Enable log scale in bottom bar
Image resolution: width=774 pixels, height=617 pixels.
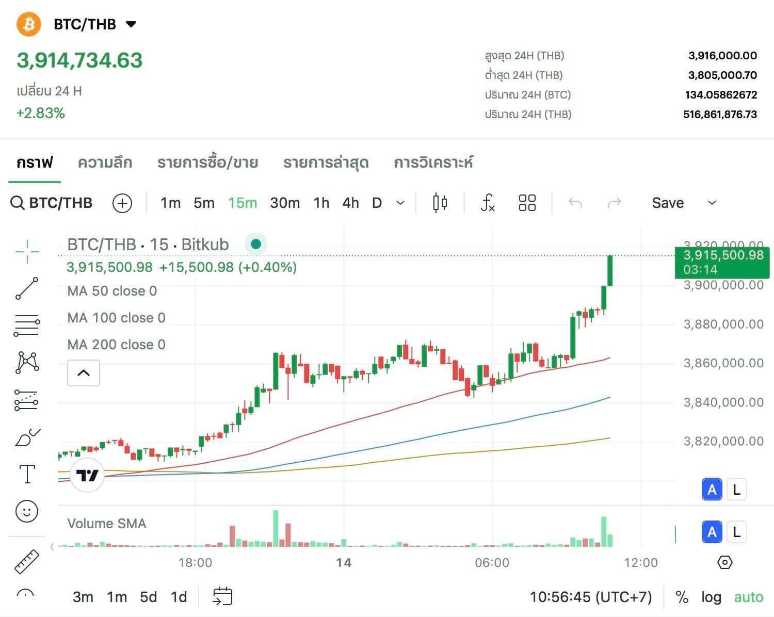(711, 597)
